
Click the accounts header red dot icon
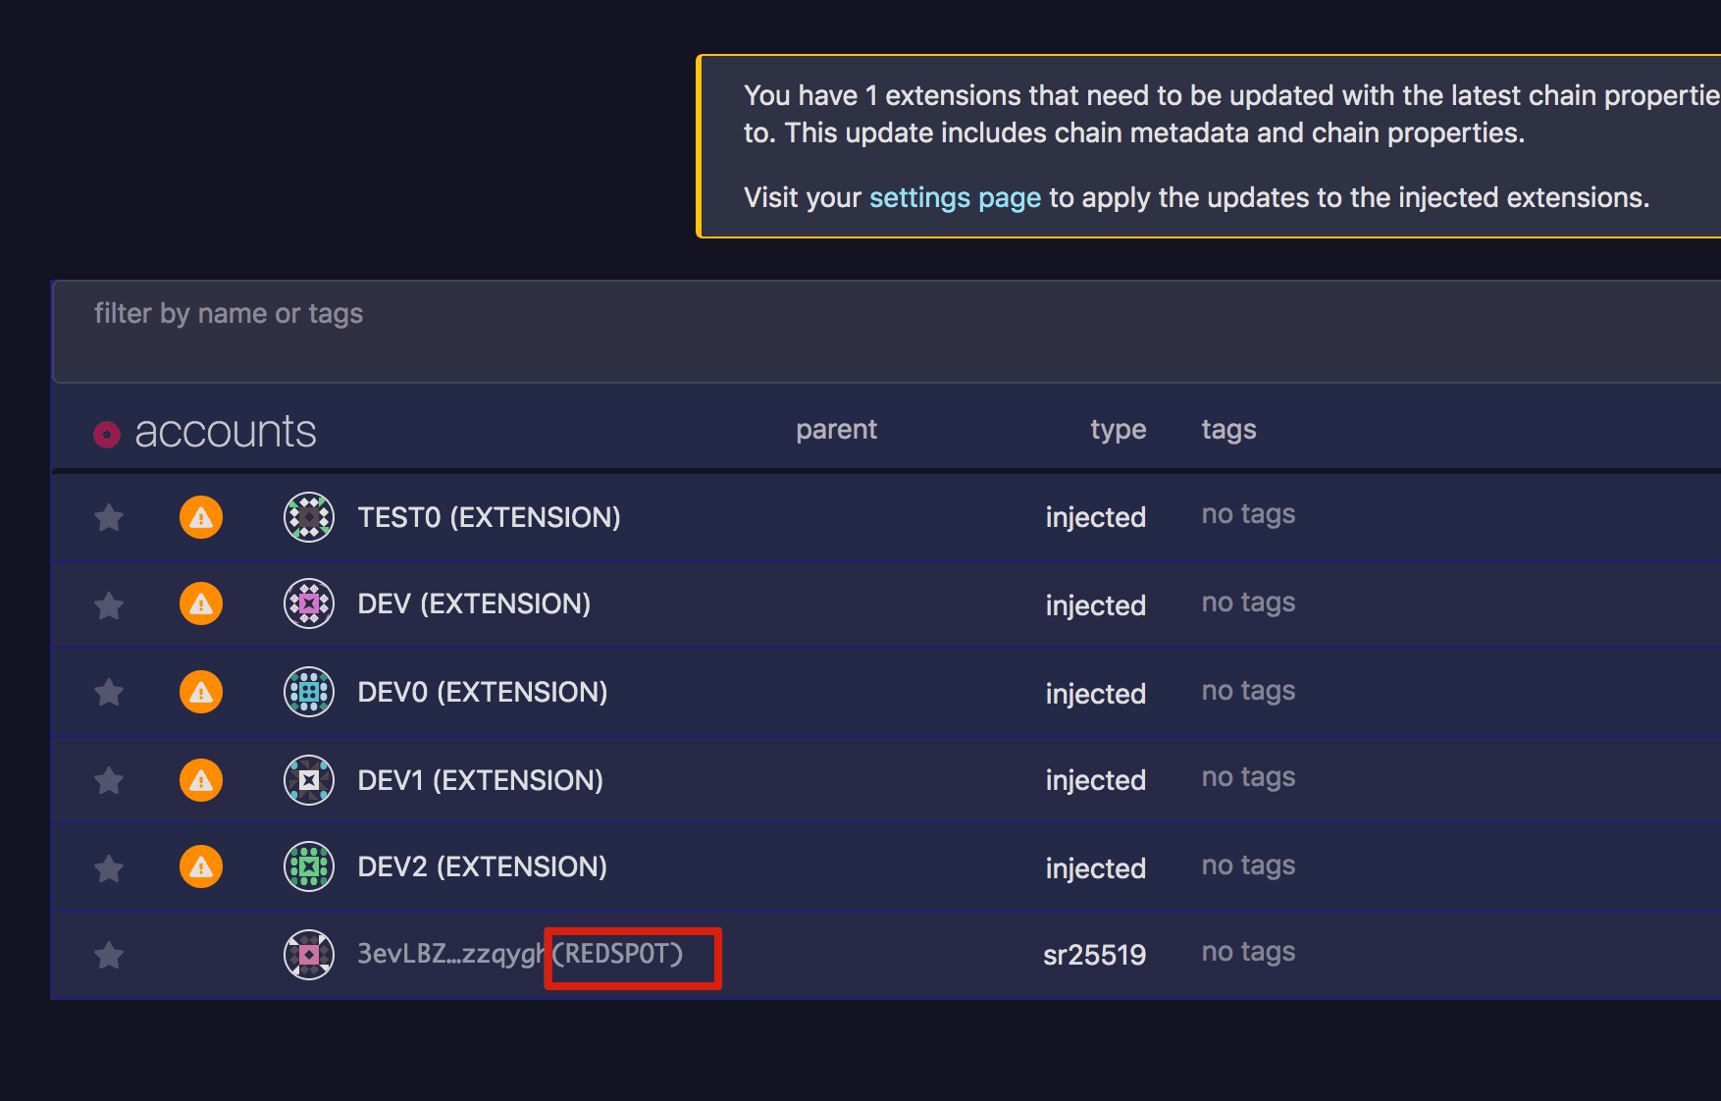pyautogui.click(x=107, y=434)
